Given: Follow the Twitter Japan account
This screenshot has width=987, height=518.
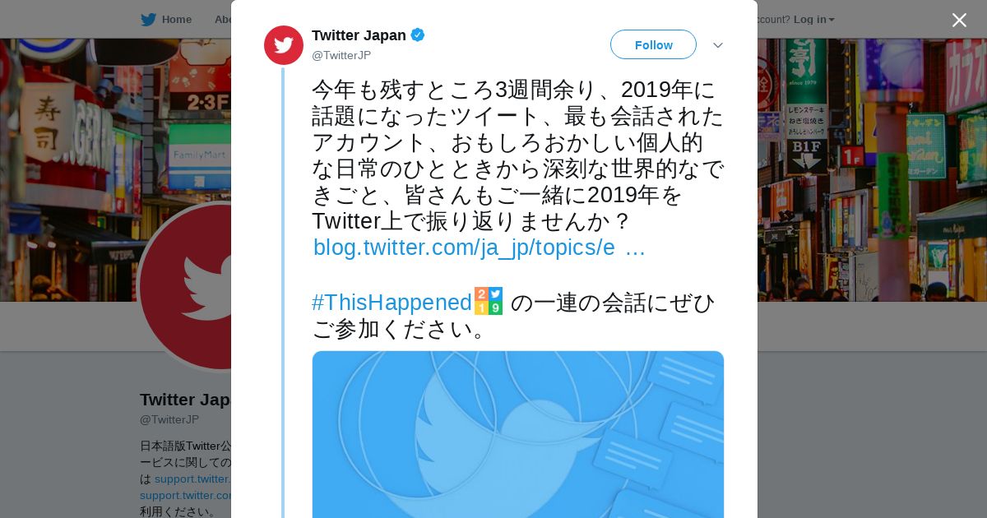Looking at the screenshot, I should pos(653,45).
